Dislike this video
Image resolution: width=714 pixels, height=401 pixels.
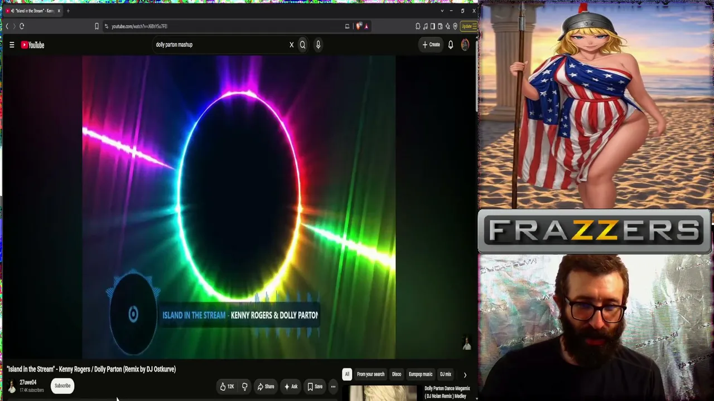[244, 387]
